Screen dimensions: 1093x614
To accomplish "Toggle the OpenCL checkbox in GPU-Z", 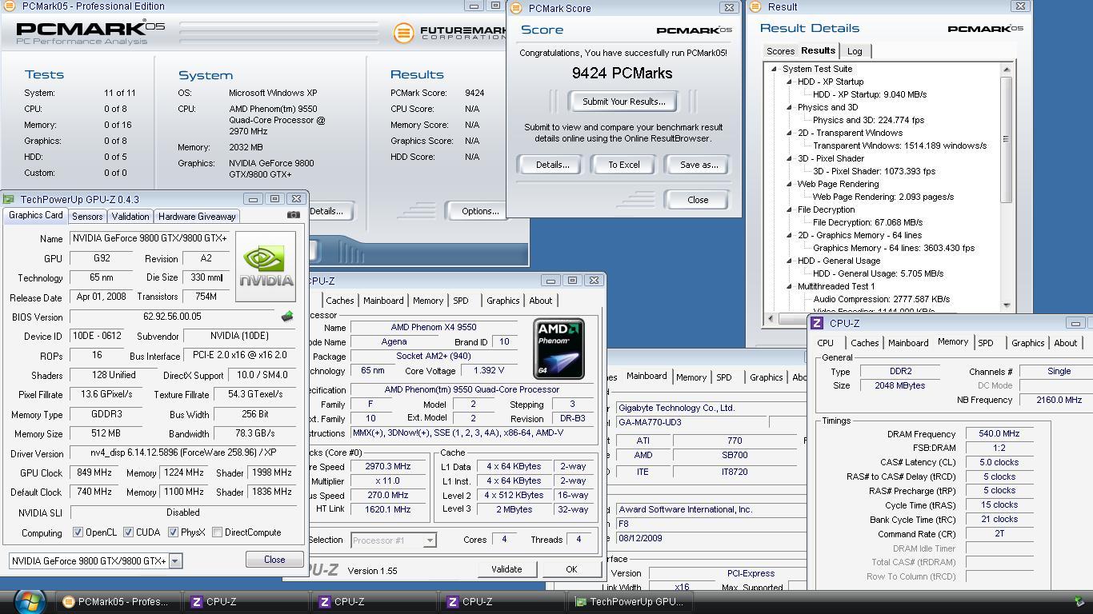I will coord(78,532).
